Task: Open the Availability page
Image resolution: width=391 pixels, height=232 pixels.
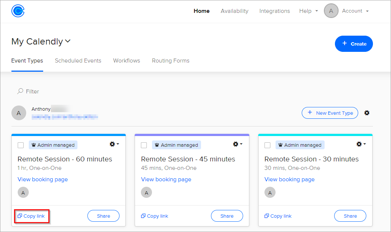Action: click(x=234, y=11)
